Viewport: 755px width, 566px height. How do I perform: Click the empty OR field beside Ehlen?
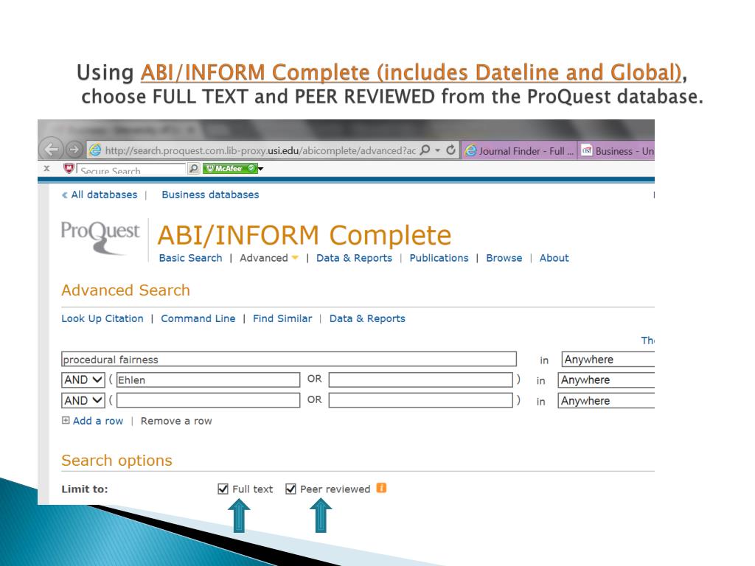(x=421, y=380)
